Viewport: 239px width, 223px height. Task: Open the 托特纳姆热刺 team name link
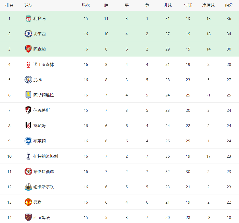(x=45, y=156)
